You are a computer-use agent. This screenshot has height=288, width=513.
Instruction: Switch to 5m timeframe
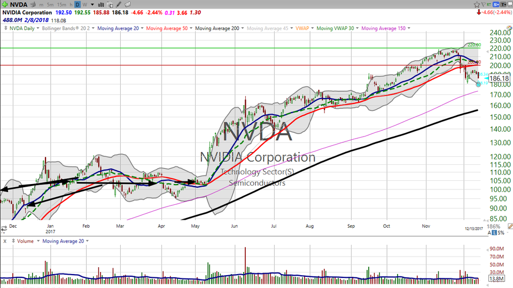click(50, 5)
